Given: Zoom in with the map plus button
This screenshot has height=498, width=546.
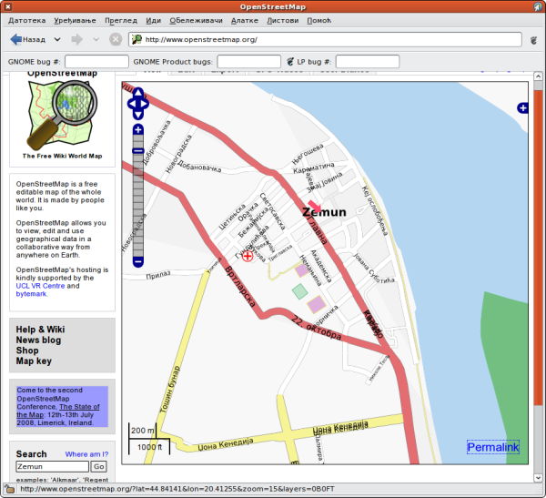Looking at the screenshot, I should coord(138,129).
